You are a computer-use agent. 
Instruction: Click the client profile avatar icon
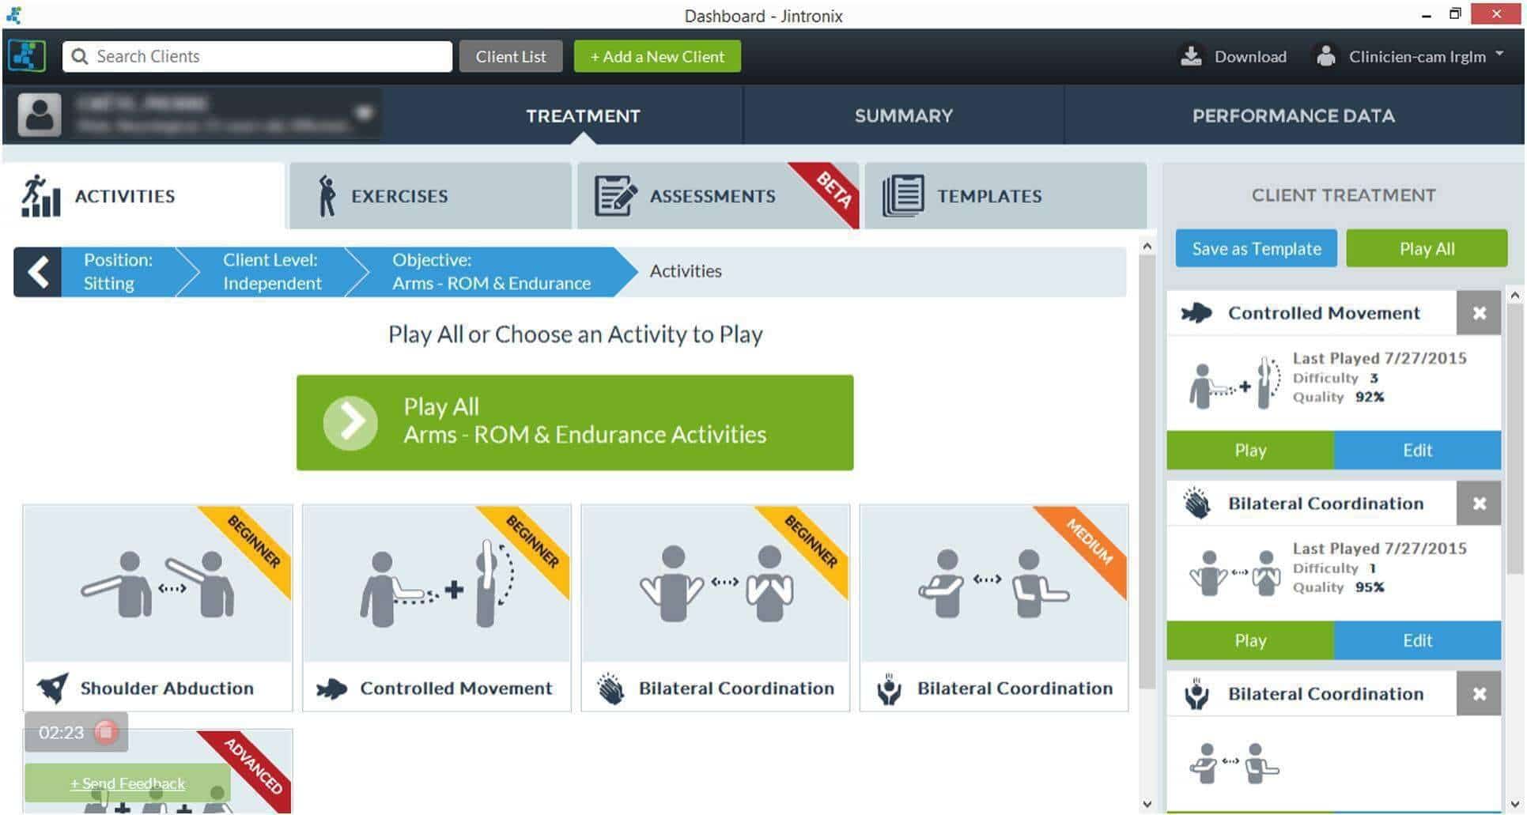pyautogui.click(x=40, y=115)
